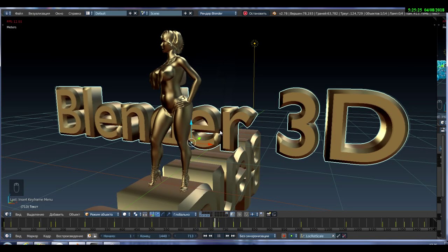Click the delete keyframes crossed key icon
Image resolution: width=448 pixels, height=252 pixels.
click(x=344, y=236)
